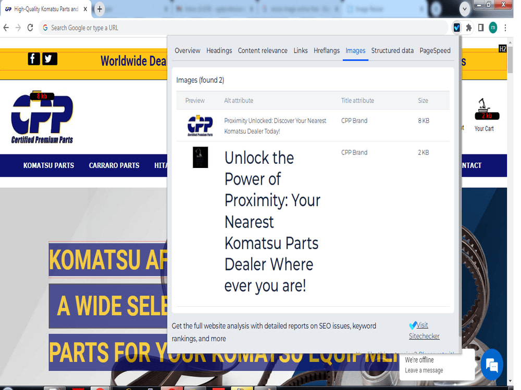
Task: Click the 8 kb badge over the logo
Action: coord(42,96)
